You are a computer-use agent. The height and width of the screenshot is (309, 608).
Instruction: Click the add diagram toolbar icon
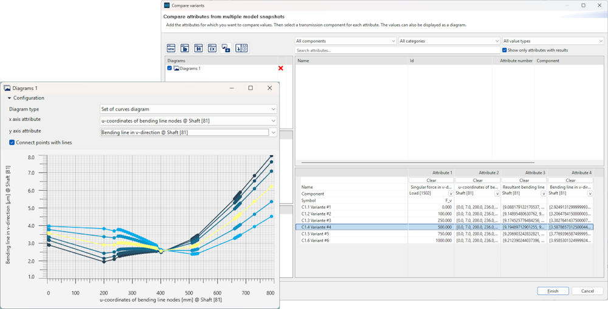[226, 49]
